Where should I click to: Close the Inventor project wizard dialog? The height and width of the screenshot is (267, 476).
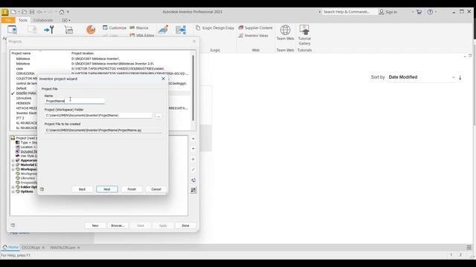click(164, 79)
